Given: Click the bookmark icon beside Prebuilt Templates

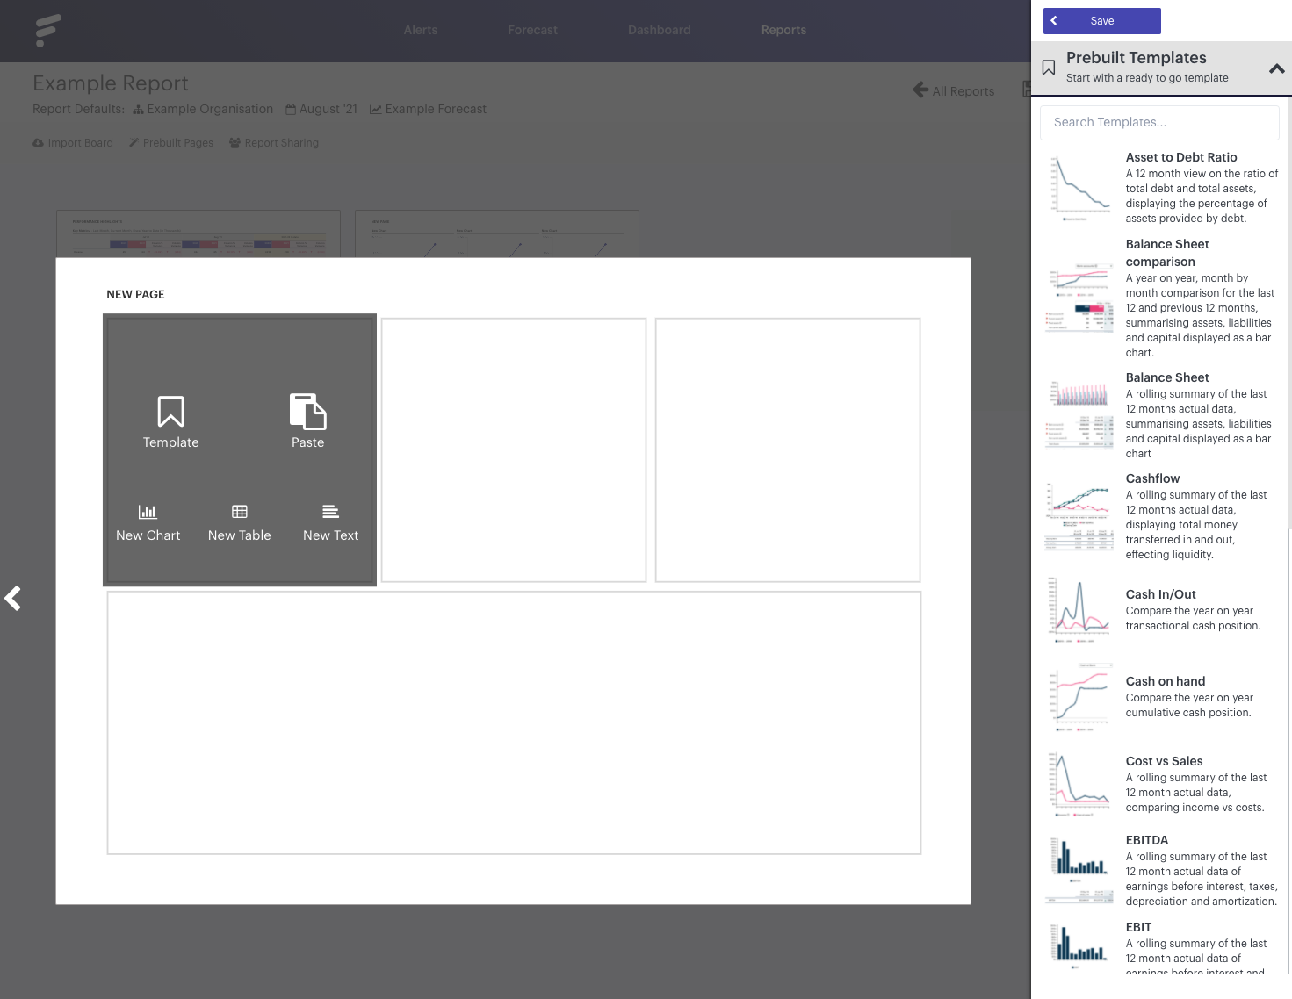Looking at the screenshot, I should pyautogui.click(x=1048, y=68).
